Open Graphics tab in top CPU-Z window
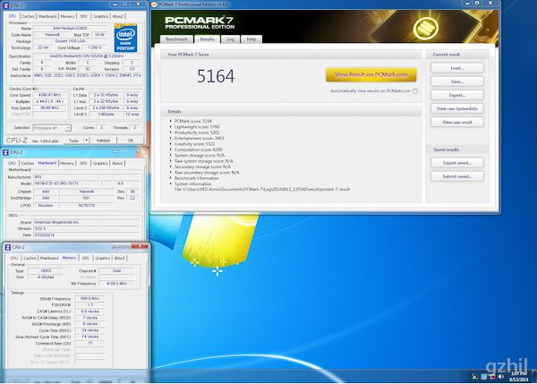 pyautogui.click(x=100, y=16)
